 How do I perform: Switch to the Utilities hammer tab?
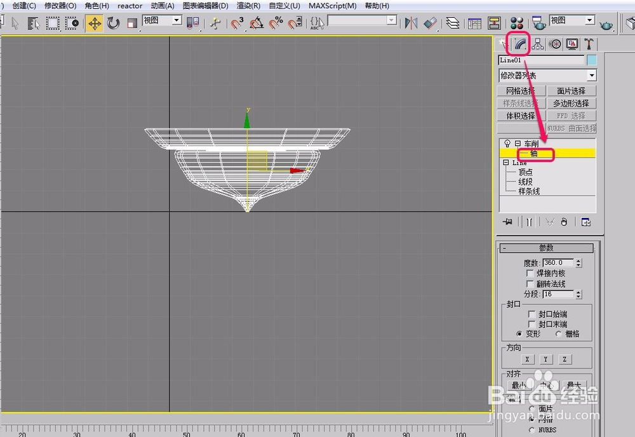(x=589, y=44)
